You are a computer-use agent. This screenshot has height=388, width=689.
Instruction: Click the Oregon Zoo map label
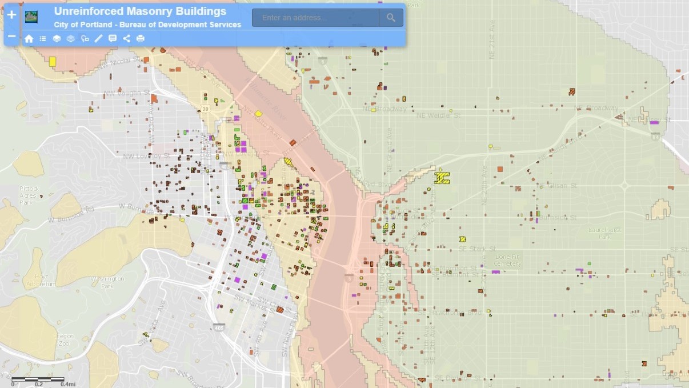coord(63,339)
